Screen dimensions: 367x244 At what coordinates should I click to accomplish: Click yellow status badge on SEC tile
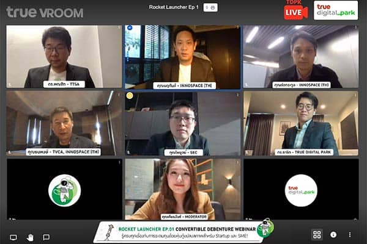[x=130, y=96]
